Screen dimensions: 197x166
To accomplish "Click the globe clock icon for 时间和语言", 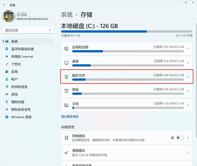I will tap(7, 87).
